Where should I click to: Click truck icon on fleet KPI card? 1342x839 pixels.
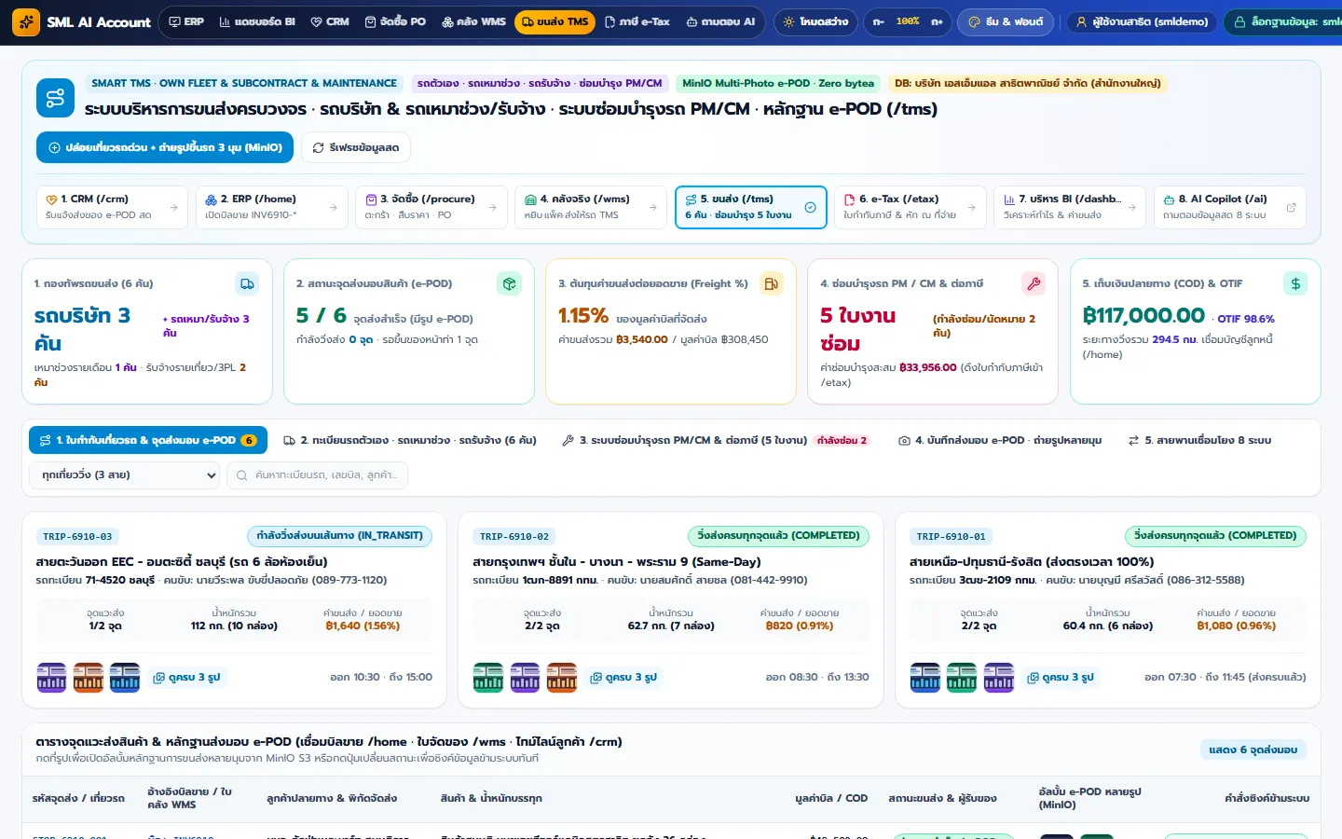pos(247,283)
